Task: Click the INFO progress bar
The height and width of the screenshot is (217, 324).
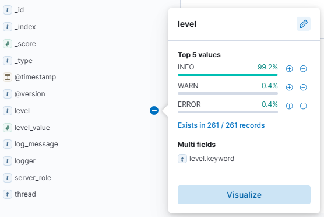Action: 227,75
